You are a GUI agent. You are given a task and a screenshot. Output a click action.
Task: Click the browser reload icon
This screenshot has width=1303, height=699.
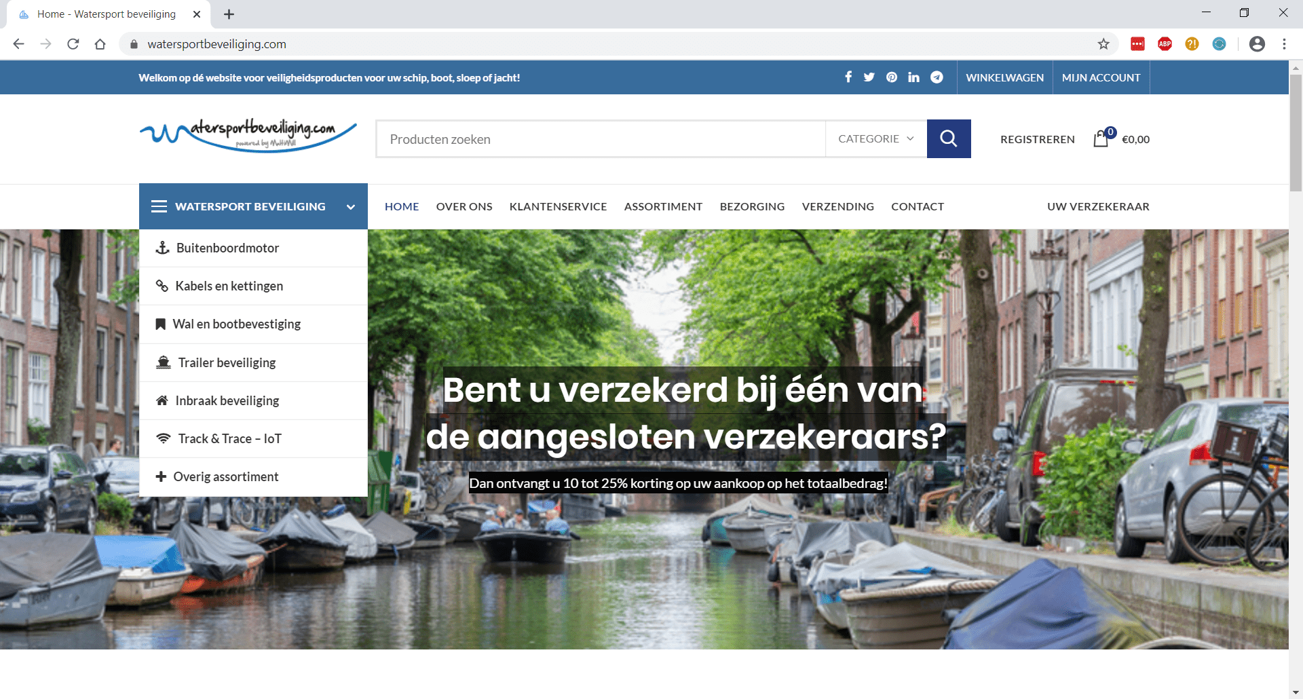73,44
